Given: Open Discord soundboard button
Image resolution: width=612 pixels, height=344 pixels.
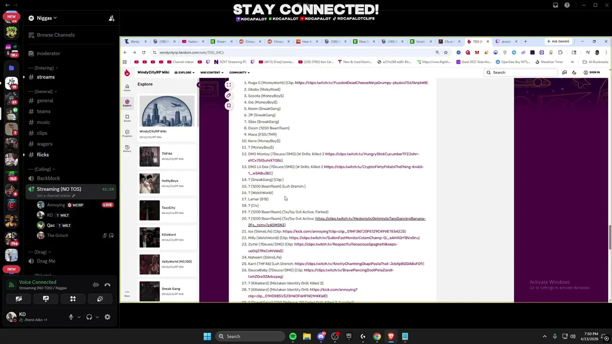Looking at the screenshot, I should (x=100, y=299).
